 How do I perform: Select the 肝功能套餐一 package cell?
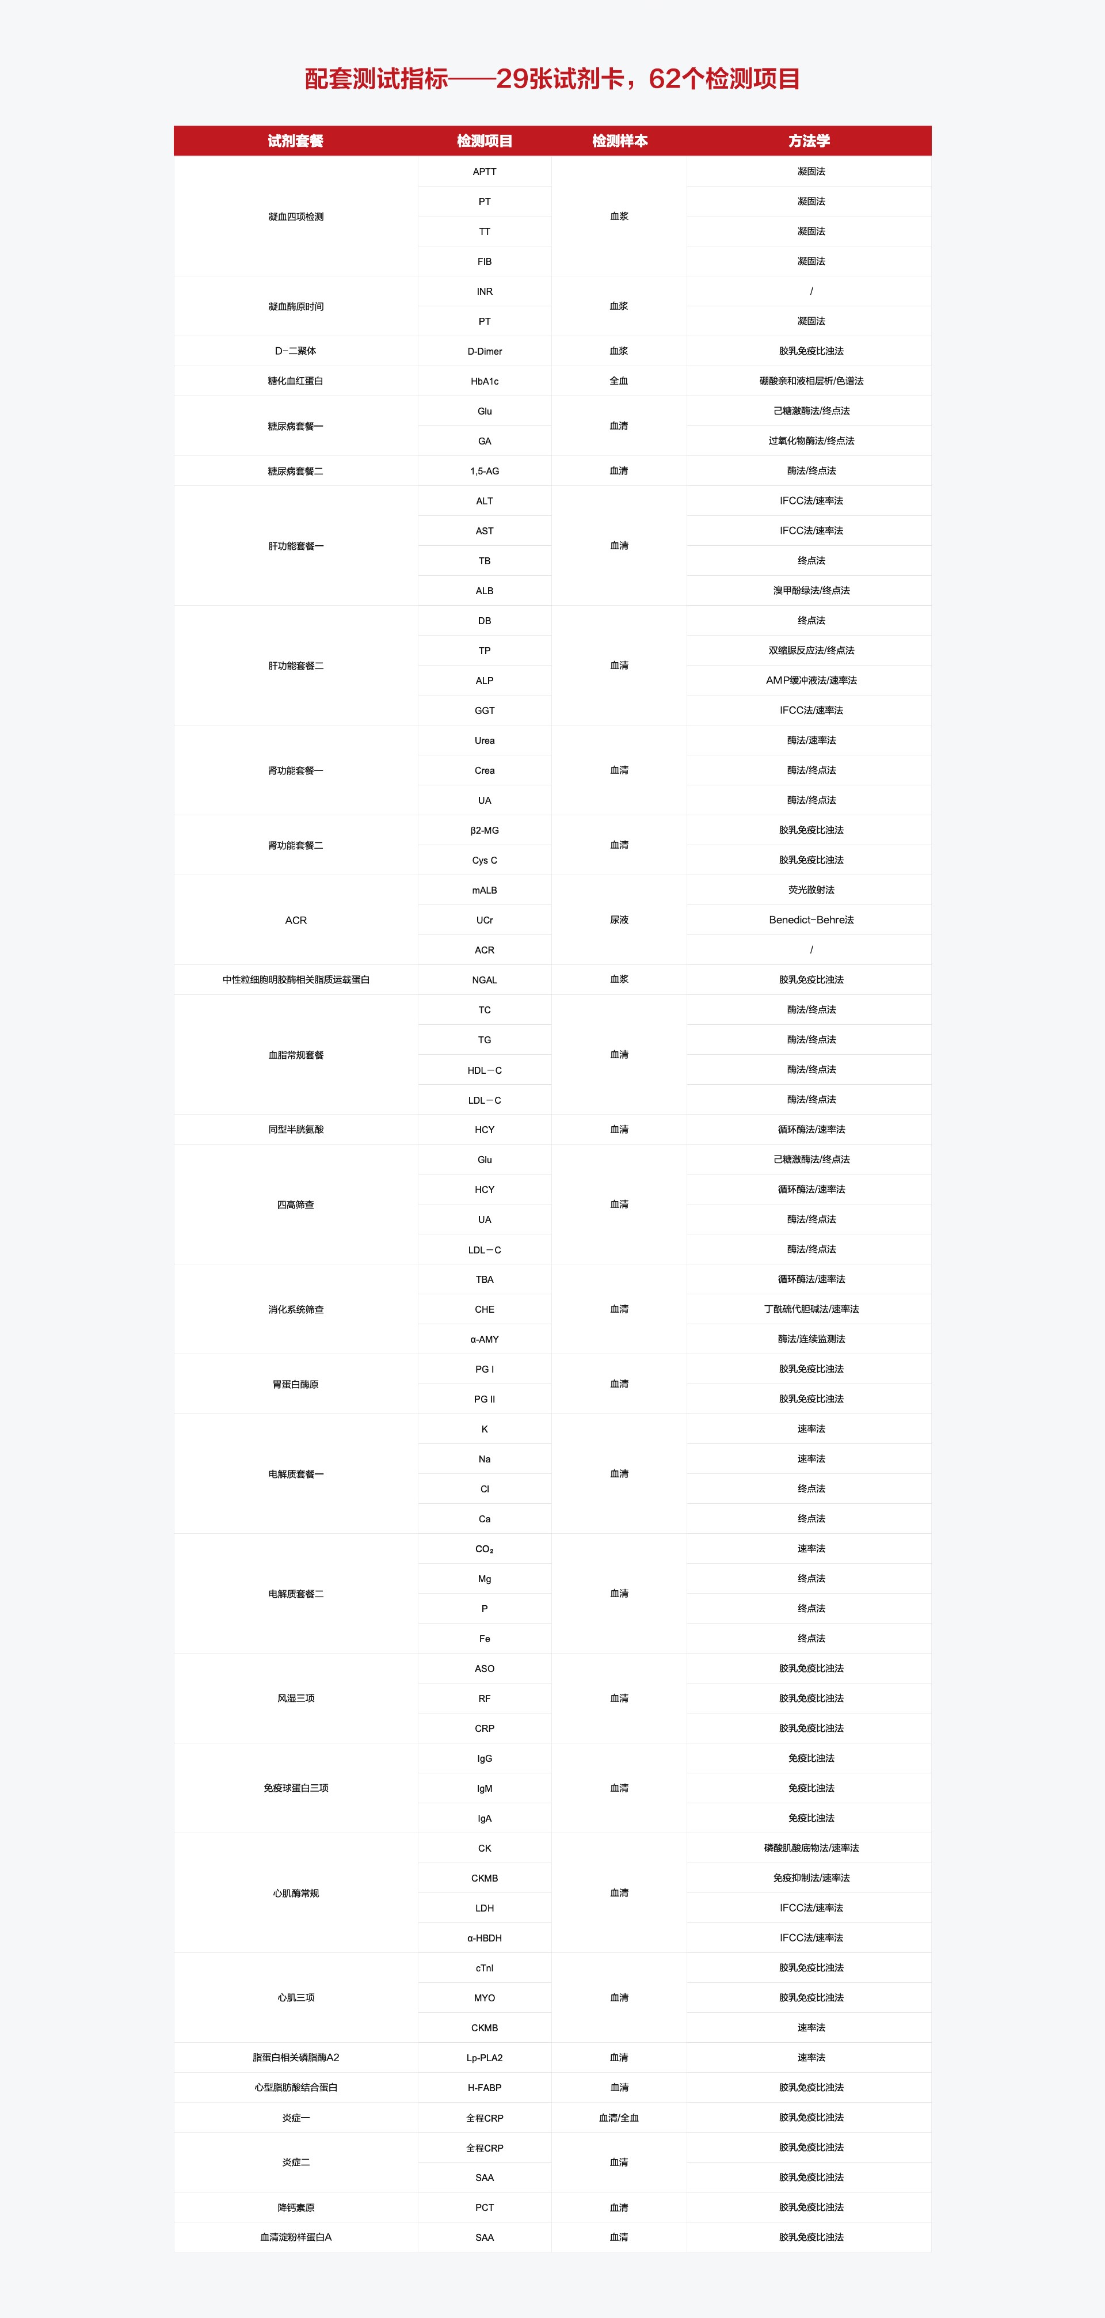pyautogui.click(x=295, y=546)
